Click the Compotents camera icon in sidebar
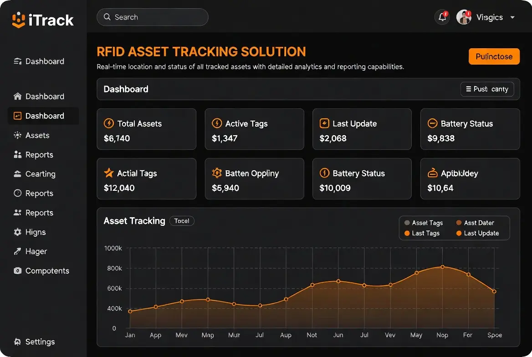The height and width of the screenshot is (357, 532). pyautogui.click(x=18, y=271)
